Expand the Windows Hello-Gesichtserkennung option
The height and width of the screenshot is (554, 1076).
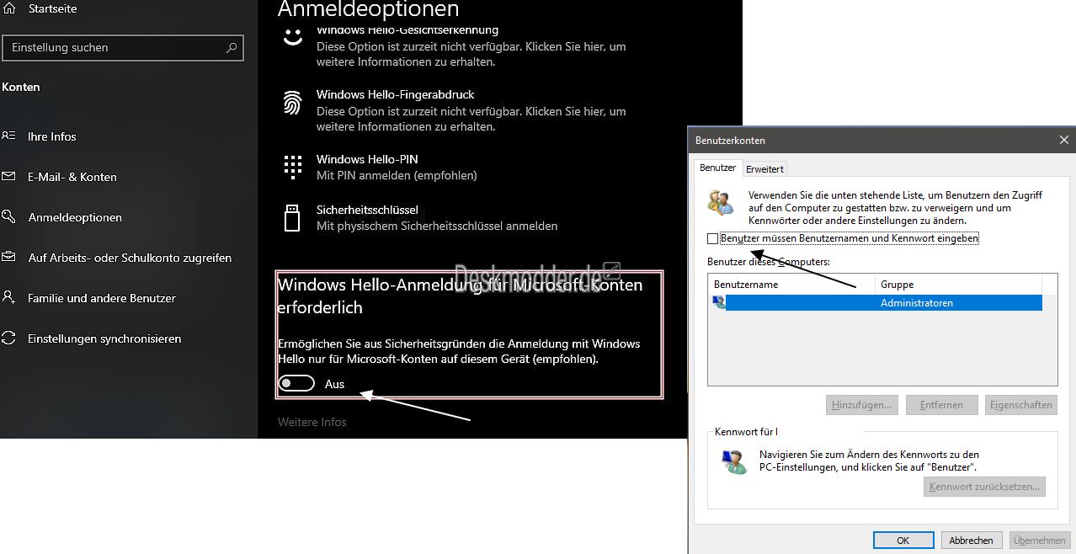click(471, 45)
